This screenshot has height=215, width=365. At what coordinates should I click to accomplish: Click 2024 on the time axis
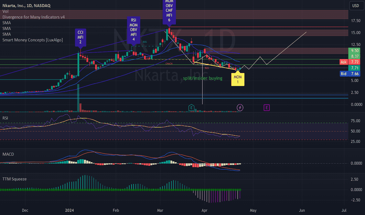69,210
